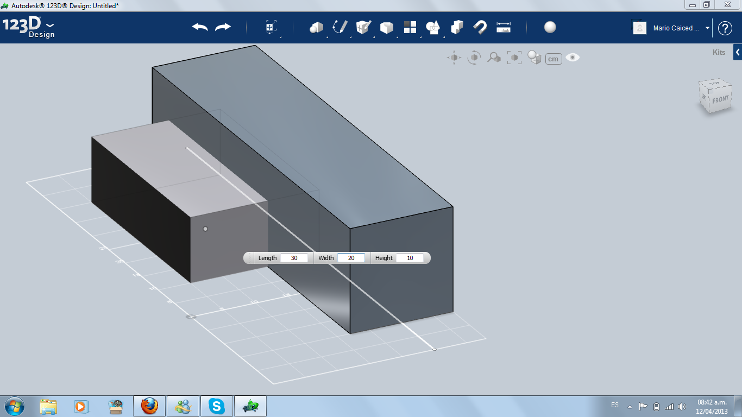
Task: Toggle object visibility eye icon
Action: click(573, 57)
